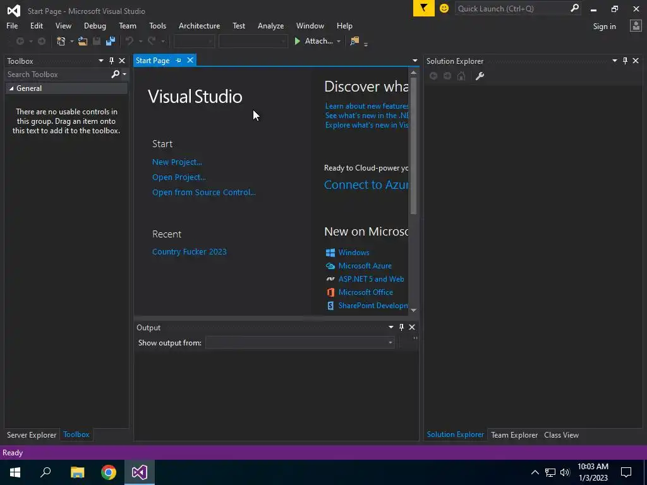The height and width of the screenshot is (485, 647).
Task: Click the Solution Explorer Forward icon
Action: pyautogui.click(x=447, y=76)
